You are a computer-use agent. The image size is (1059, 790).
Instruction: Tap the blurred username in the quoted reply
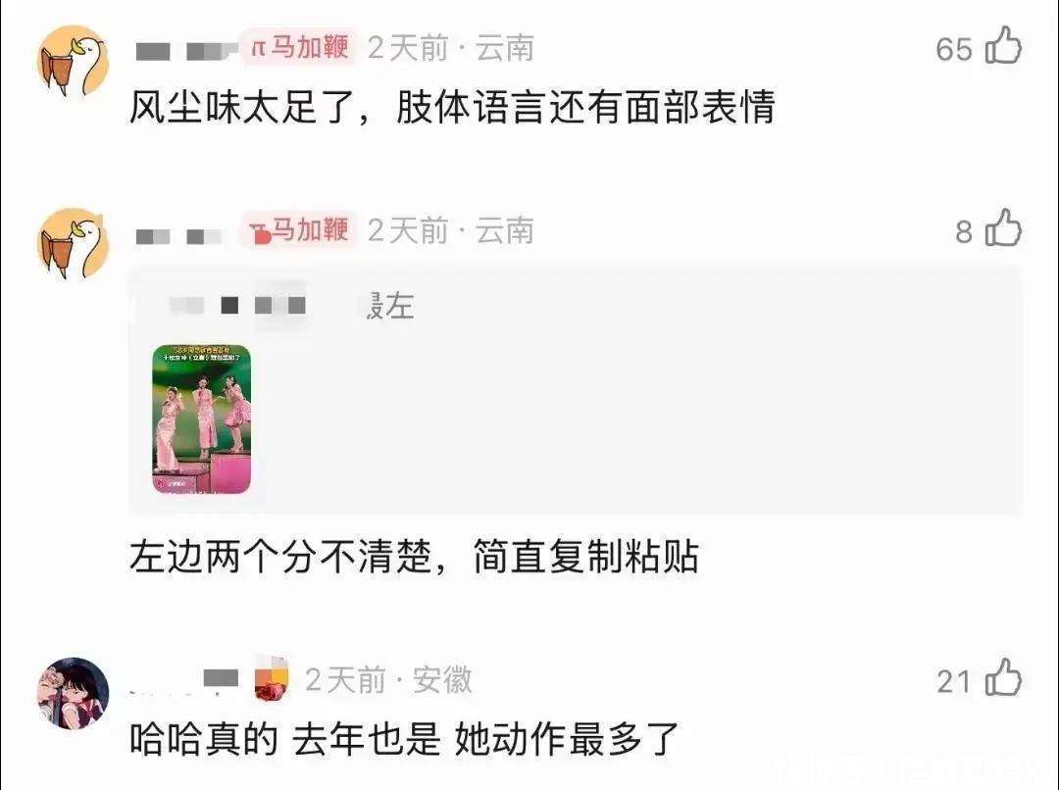[x=237, y=306]
